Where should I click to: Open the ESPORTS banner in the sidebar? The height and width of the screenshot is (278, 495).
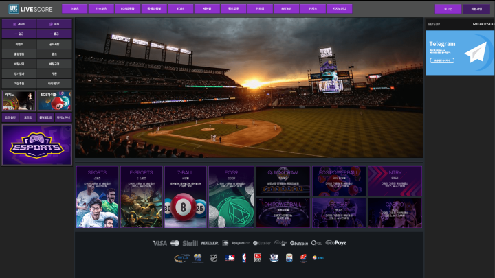[x=36, y=145]
